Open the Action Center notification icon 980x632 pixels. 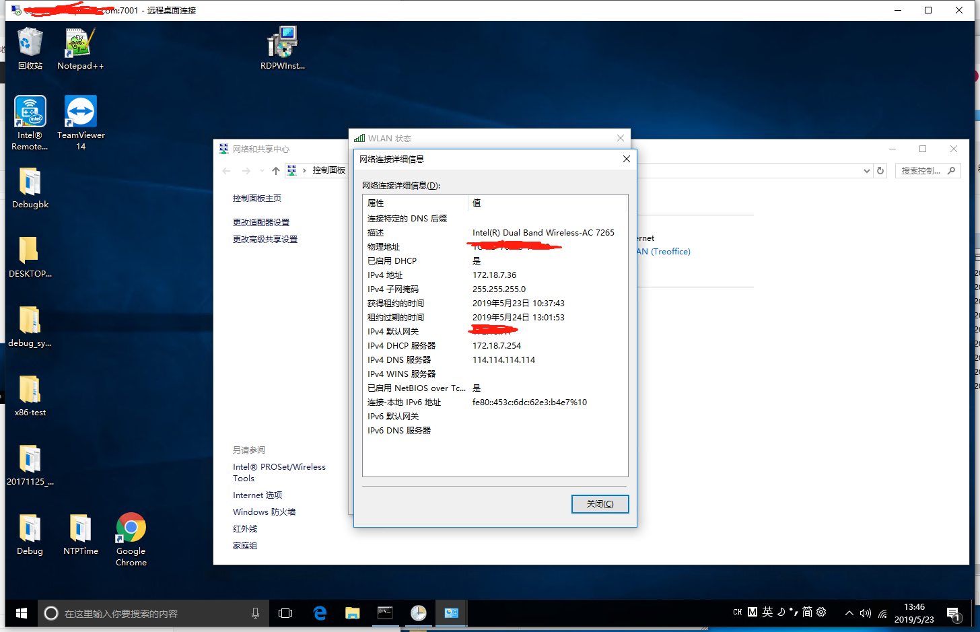coord(953,613)
